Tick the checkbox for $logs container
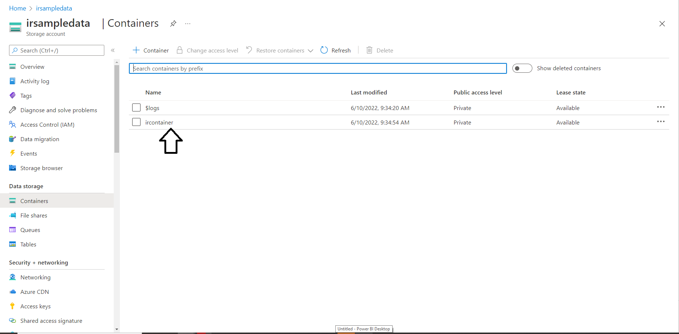679x334 pixels. point(136,108)
